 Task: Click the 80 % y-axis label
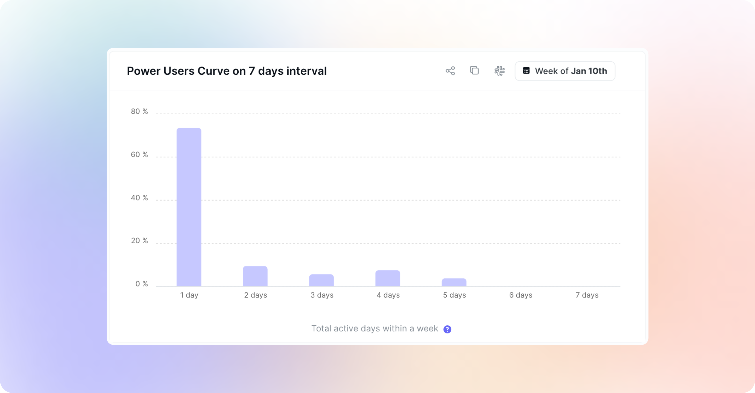click(x=139, y=111)
